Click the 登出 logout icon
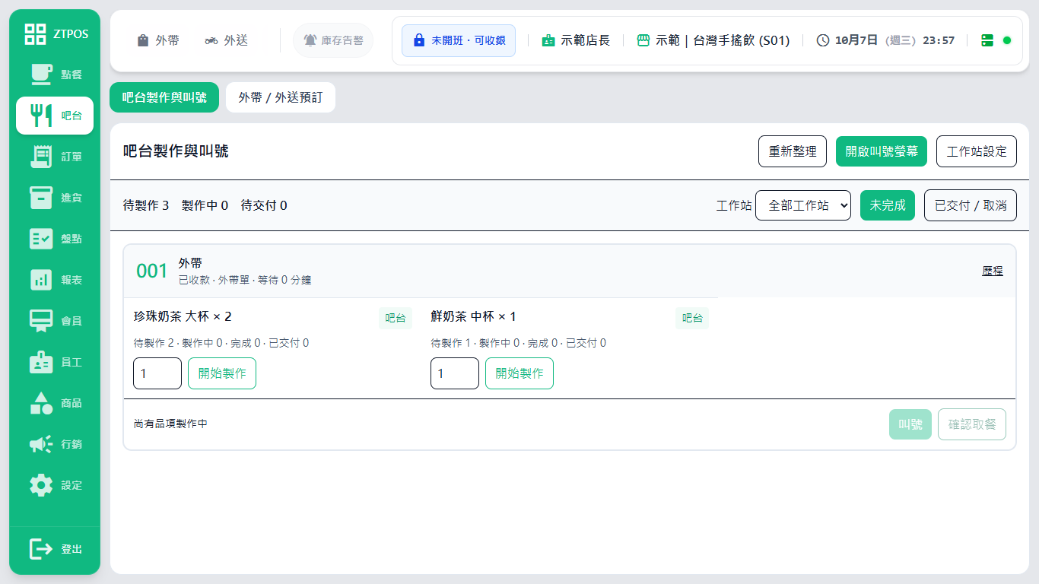This screenshot has width=1039, height=584. pyautogui.click(x=41, y=549)
